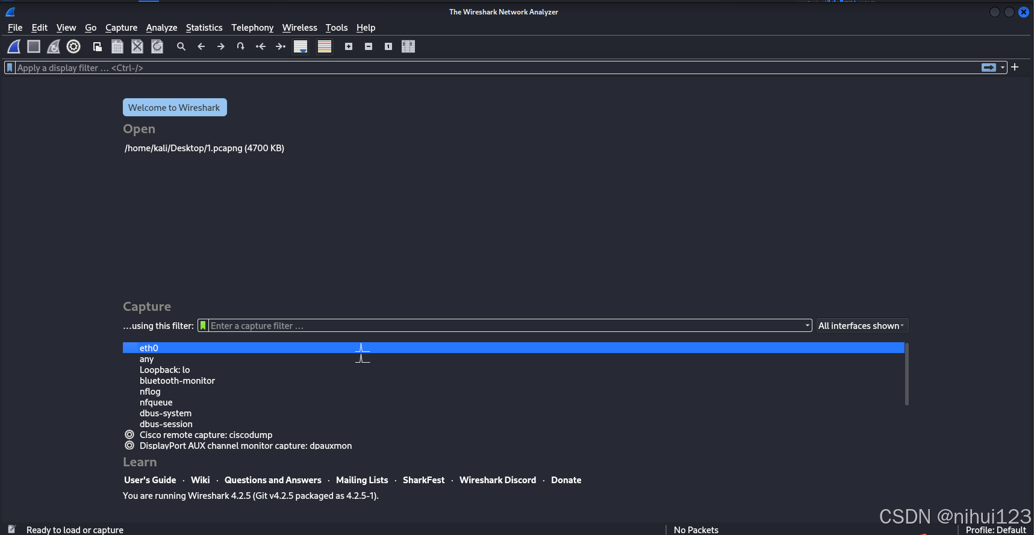1034x535 pixels.
Task: Click the close capture file icon
Action: pyautogui.click(x=137, y=46)
